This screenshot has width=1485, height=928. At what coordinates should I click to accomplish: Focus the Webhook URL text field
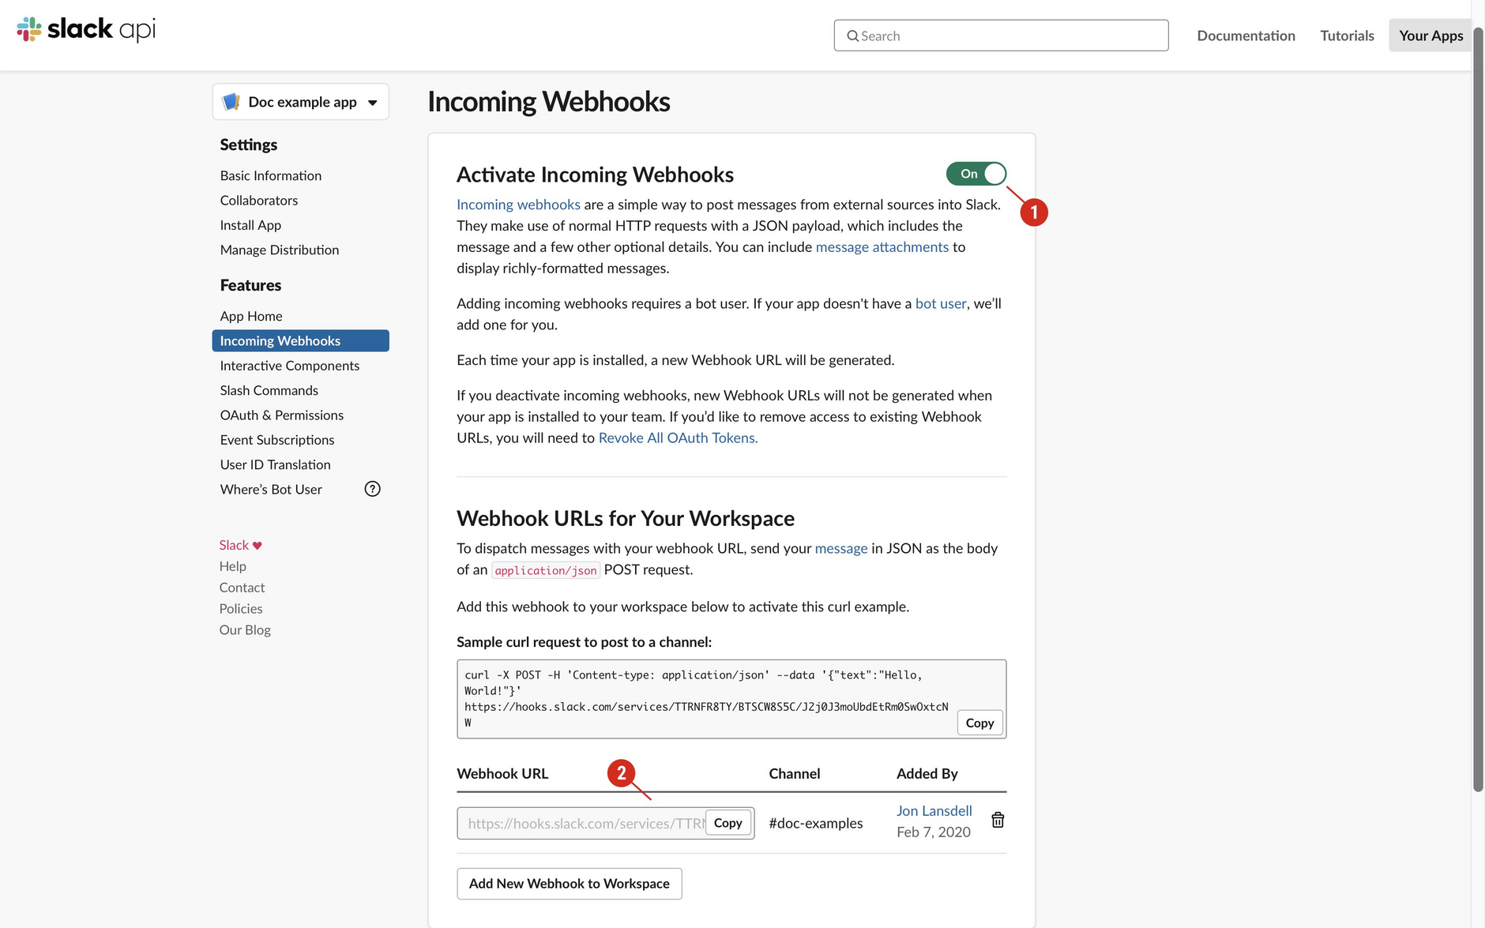coord(583,824)
